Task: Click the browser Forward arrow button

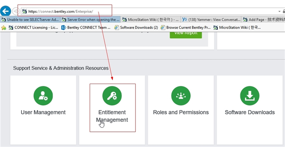Action: 16,11
